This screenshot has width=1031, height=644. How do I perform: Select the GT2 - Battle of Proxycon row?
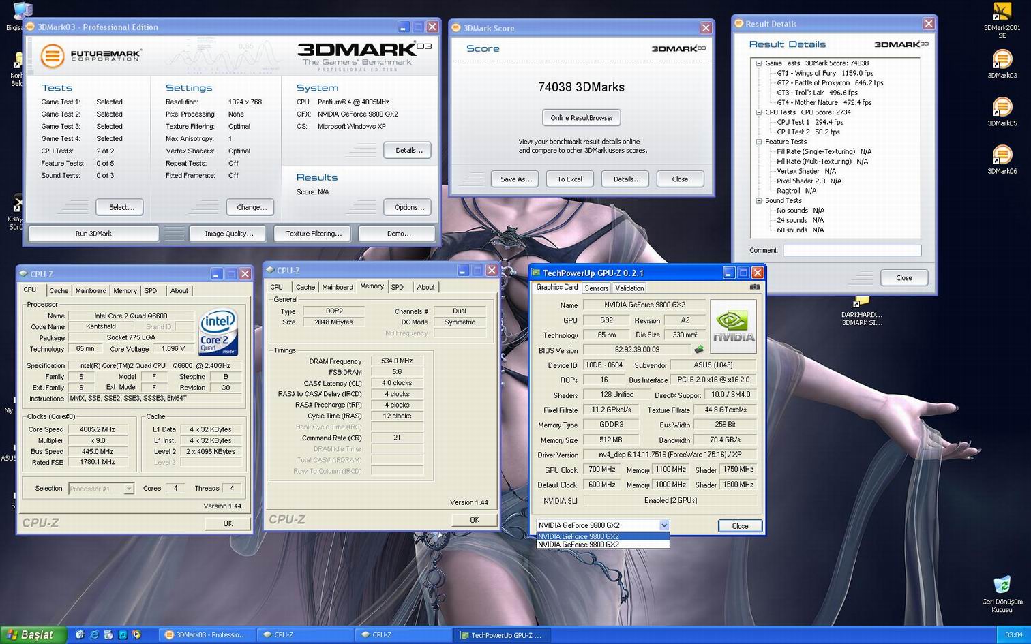830,83
